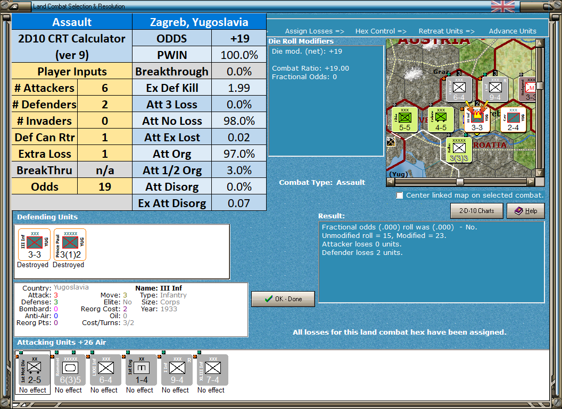Click the green 5-5 unit on the map
Image resolution: width=562 pixels, height=409 pixels.
click(x=404, y=120)
